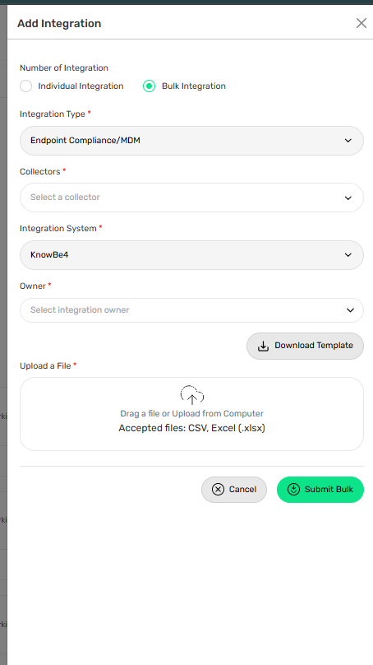Click the Submit Bulk download icon

point(293,490)
